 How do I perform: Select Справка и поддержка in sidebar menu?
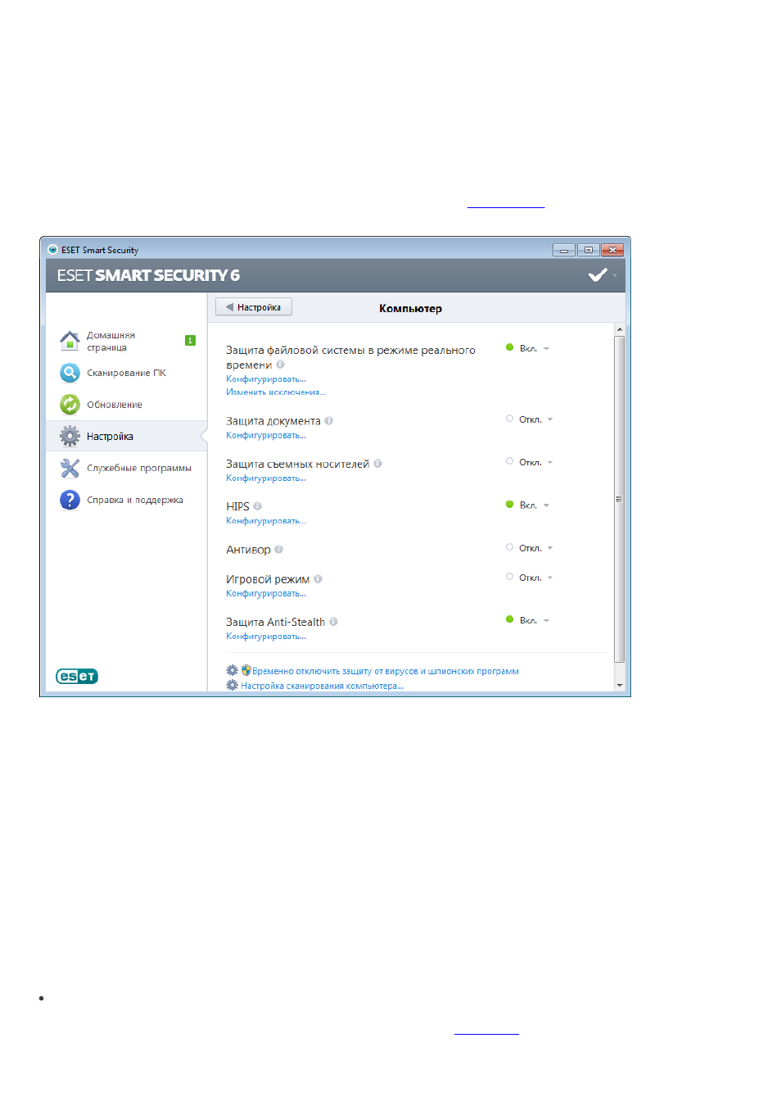pyautogui.click(x=127, y=500)
